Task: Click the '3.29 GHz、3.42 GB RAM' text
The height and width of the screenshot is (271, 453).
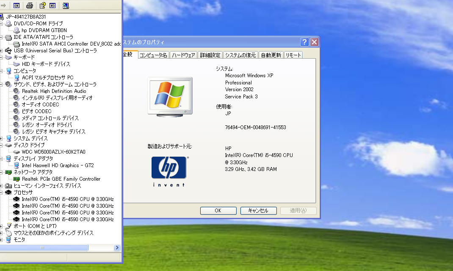Action: (x=251, y=169)
